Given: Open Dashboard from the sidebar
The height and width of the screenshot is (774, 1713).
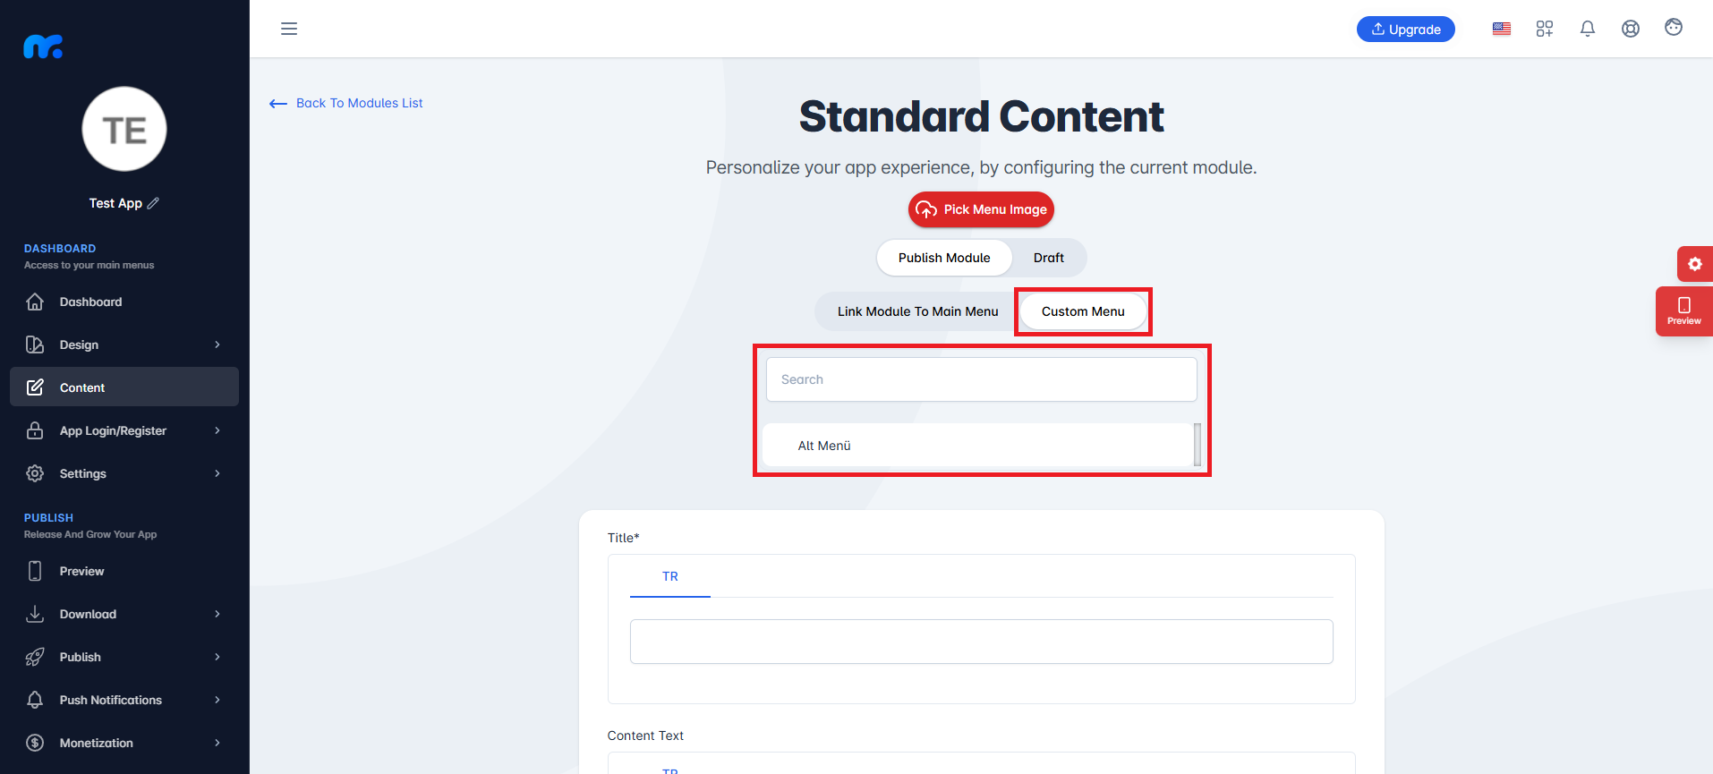Looking at the screenshot, I should pyautogui.click(x=124, y=302).
